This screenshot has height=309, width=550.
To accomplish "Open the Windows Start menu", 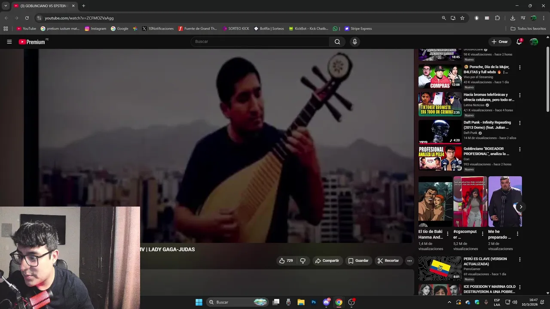I will [199, 302].
